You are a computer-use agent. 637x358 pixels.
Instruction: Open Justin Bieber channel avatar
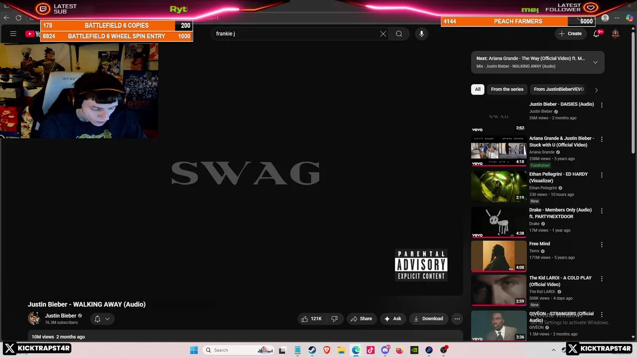[34, 318]
